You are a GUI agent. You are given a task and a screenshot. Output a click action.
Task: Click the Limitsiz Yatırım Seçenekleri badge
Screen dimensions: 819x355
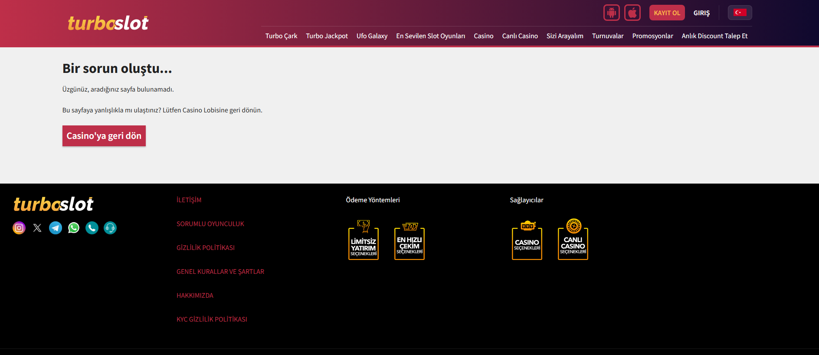tap(364, 240)
